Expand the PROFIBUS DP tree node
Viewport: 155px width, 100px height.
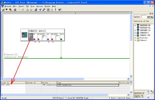pos(135,25)
